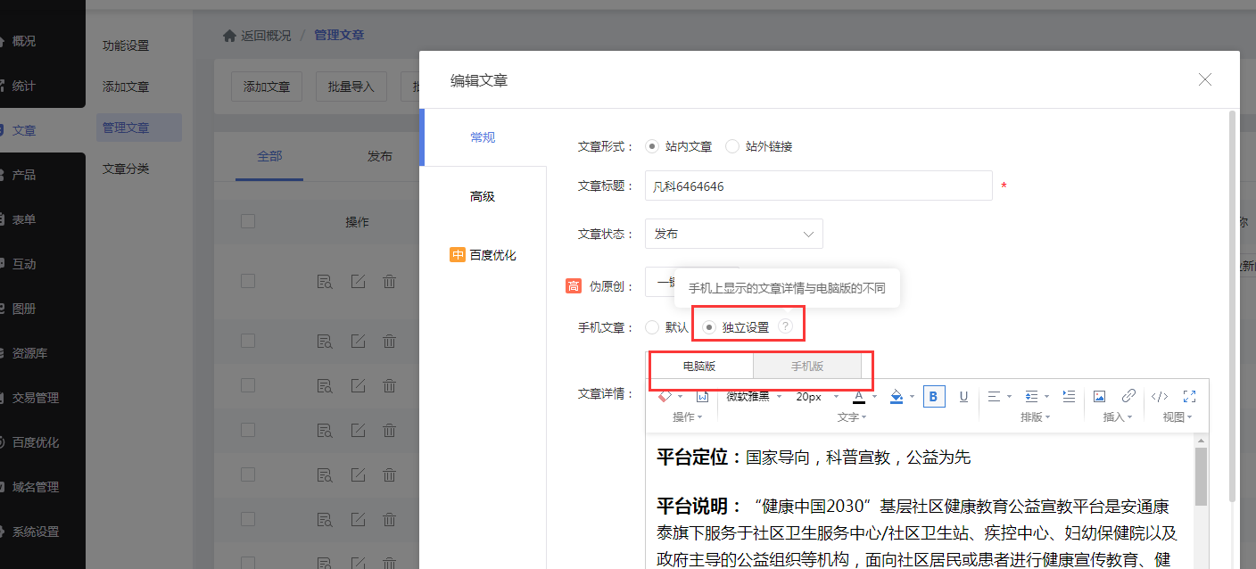Click the orange 中 badge beside 百度优化 tab

458,255
